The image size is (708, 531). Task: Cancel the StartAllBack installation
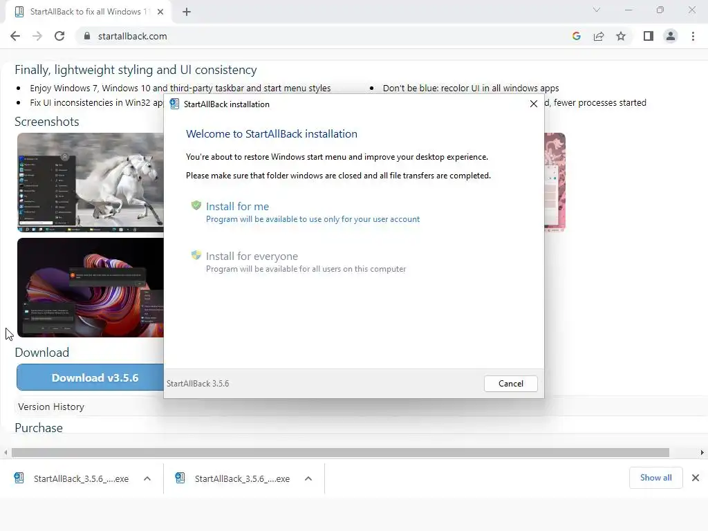(511, 383)
